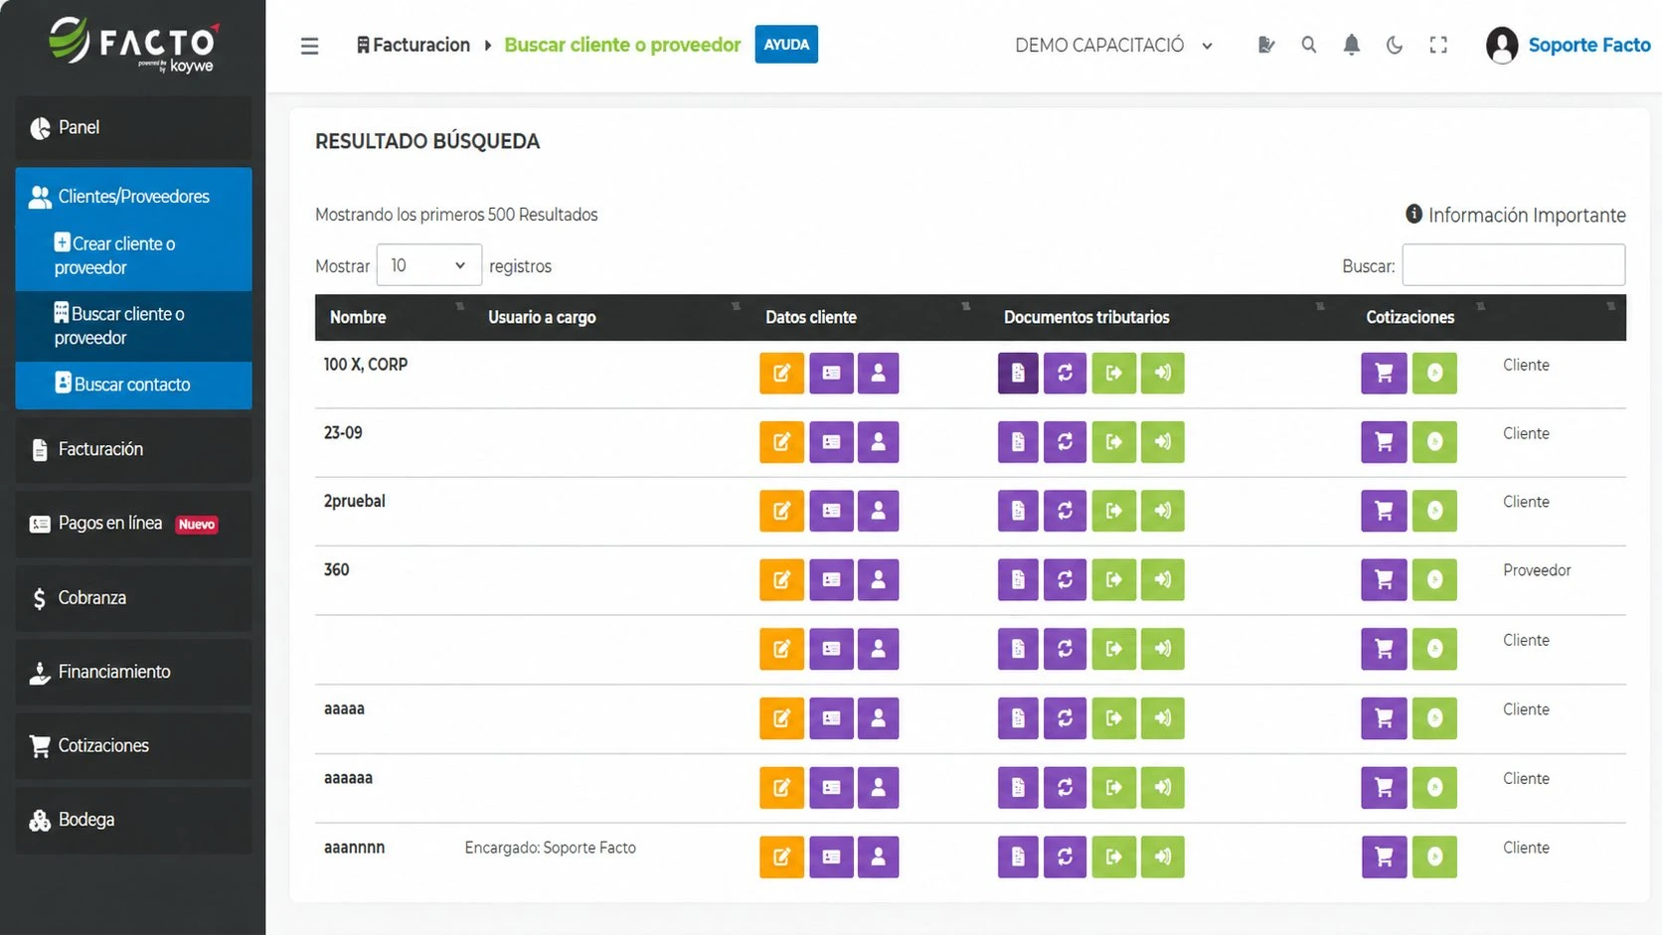Expand the DEMO CAPACITACIÓ company selector
1662x935 pixels.
[1113, 45]
